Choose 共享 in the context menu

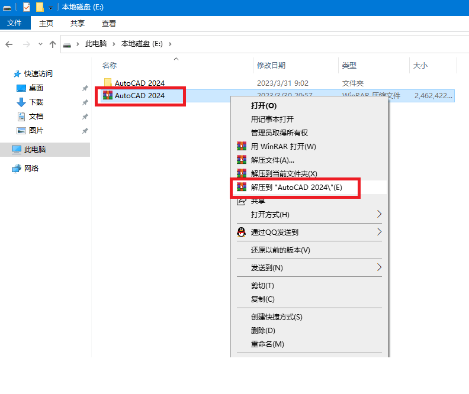(x=310, y=201)
